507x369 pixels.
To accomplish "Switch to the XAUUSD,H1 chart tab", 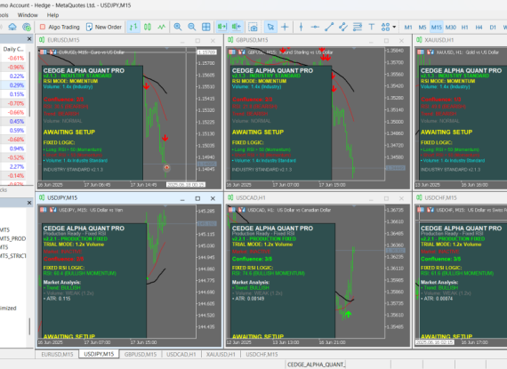I will (x=221, y=354).
